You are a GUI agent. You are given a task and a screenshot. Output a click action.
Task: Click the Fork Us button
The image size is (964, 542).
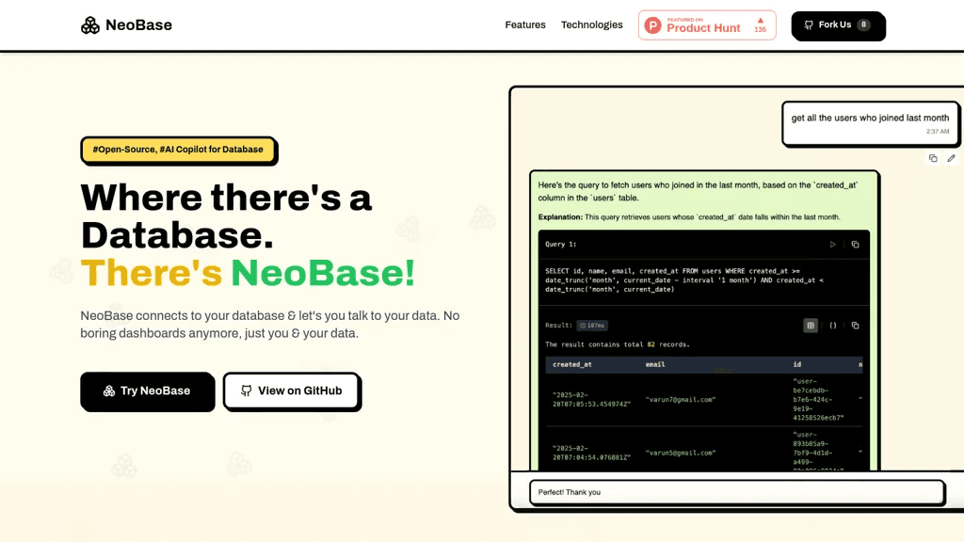838,25
